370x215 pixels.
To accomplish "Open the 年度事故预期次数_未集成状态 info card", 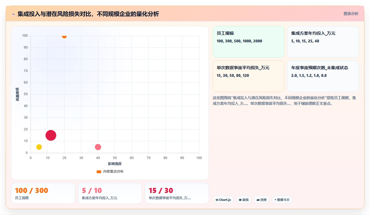I will 323,76.
